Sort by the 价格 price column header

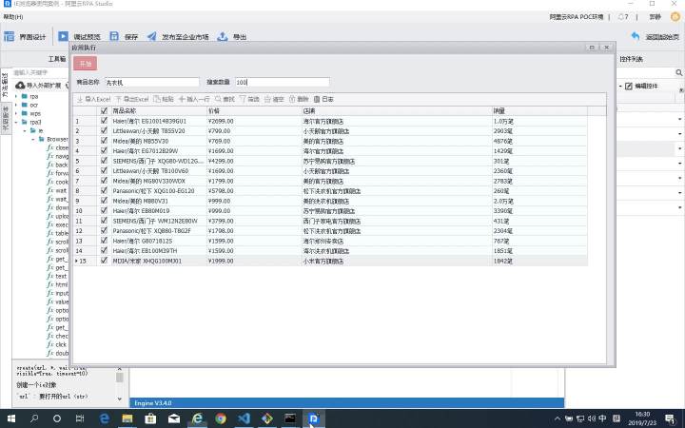254,111
